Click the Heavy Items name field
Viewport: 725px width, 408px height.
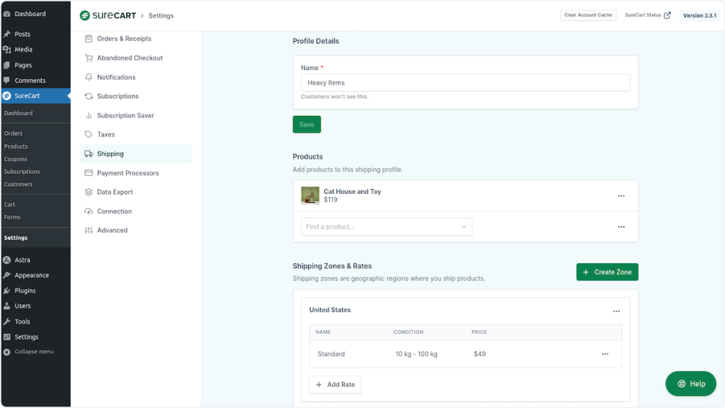pyautogui.click(x=465, y=83)
